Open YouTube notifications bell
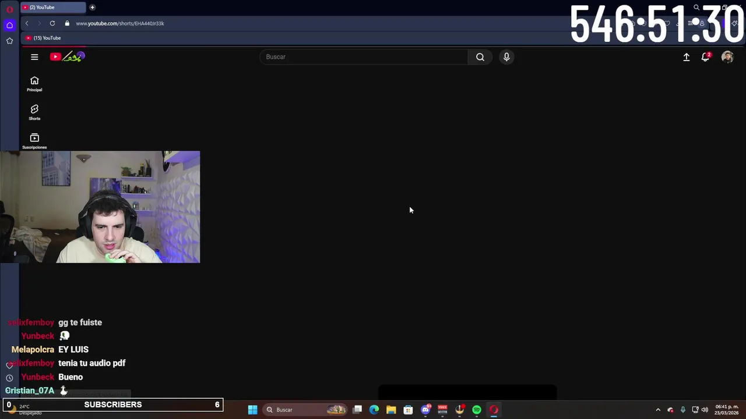 705,57
